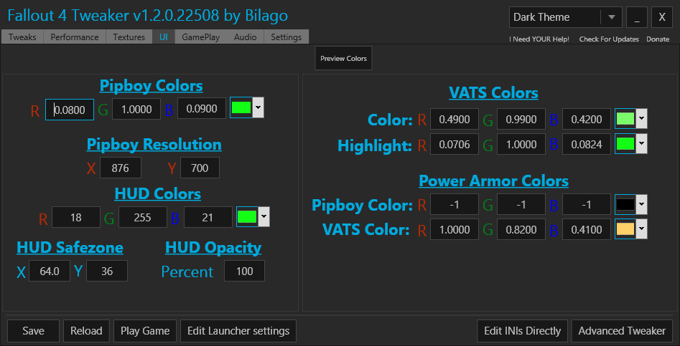Click Pipboy Colors R field 0.0800
Viewport: 680px width, 346px height.
click(x=70, y=110)
